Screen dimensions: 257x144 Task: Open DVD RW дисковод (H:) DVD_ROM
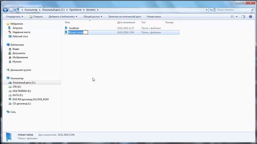pyautogui.click(x=31, y=100)
